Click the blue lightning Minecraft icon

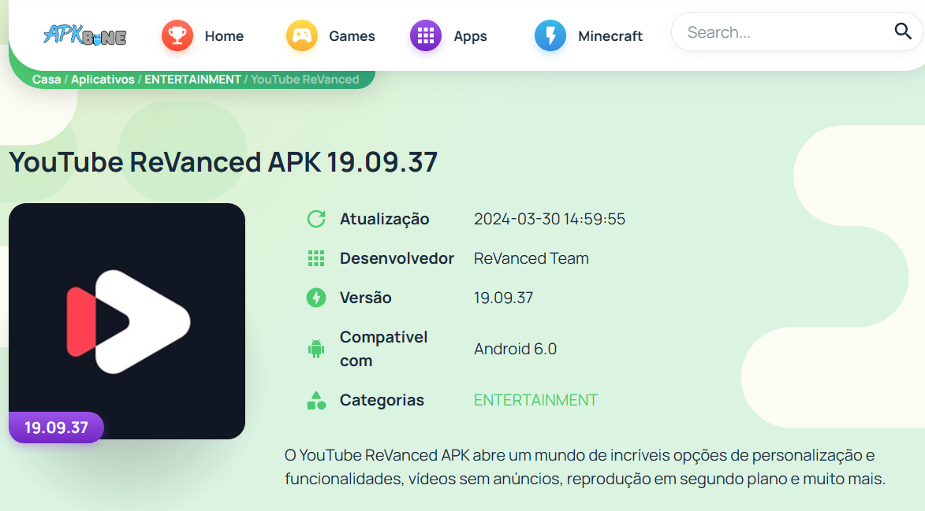tap(550, 35)
